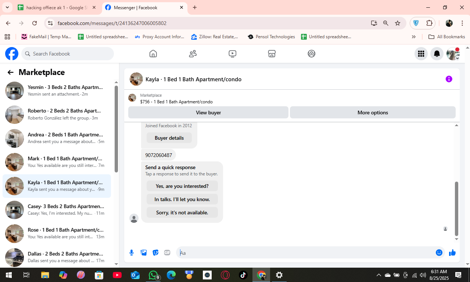This screenshot has width=470, height=282.
Task: Open the Bitwarden shield extension
Action: point(416,23)
